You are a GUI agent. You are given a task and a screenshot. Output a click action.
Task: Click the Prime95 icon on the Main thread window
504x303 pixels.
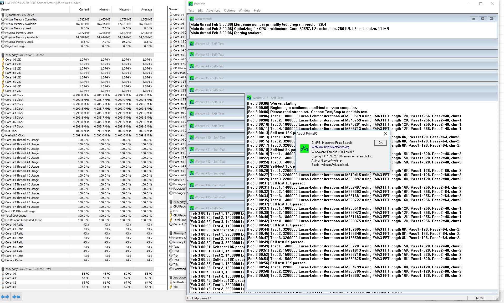[192, 19]
